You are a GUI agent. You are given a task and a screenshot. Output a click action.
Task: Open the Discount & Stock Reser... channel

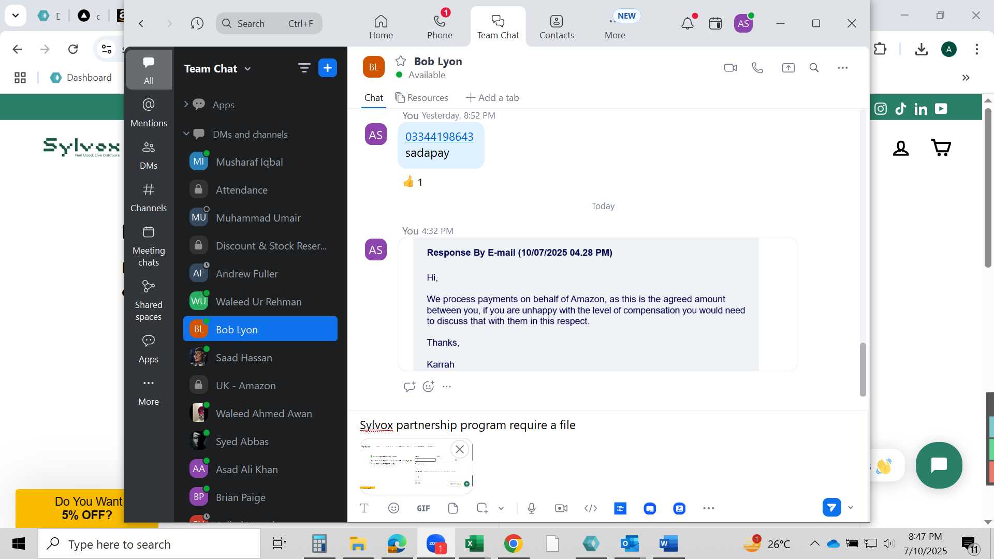[x=260, y=246]
